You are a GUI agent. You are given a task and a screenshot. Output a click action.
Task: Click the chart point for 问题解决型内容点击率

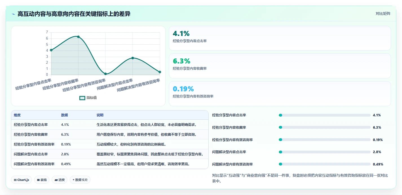(x=132, y=58)
